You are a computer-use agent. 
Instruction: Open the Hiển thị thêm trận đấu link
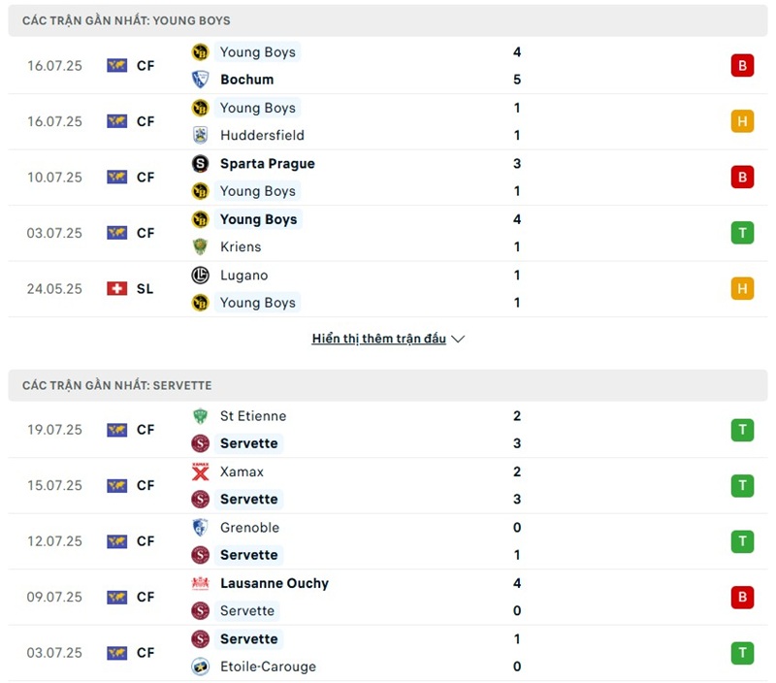click(x=378, y=339)
